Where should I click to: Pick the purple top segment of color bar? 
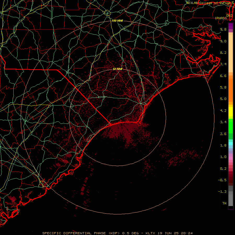click(231, 26)
